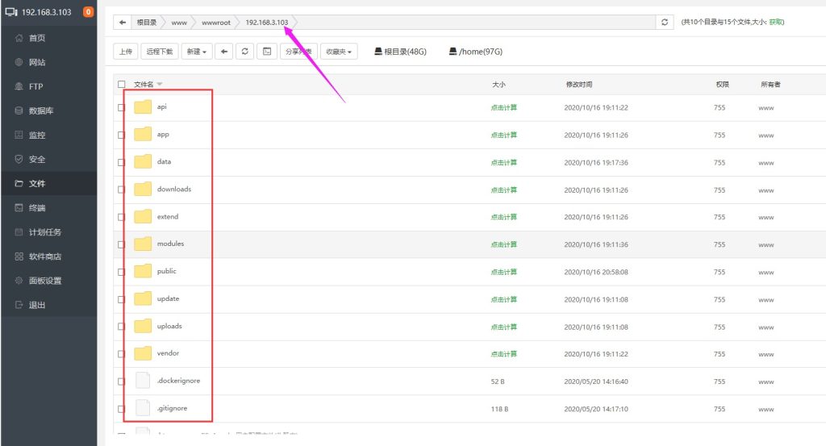The height and width of the screenshot is (446, 826).
Task: Click the .gitignore file icon
Action: 143,408
